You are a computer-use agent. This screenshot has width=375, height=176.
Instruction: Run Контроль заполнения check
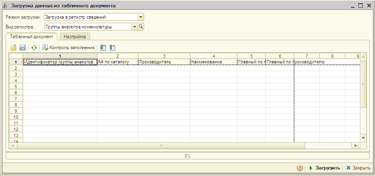(68, 48)
